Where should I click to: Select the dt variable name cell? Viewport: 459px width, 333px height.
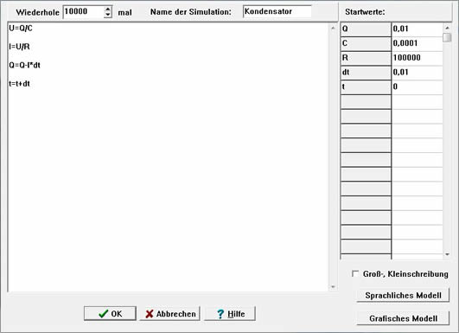click(366, 72)
